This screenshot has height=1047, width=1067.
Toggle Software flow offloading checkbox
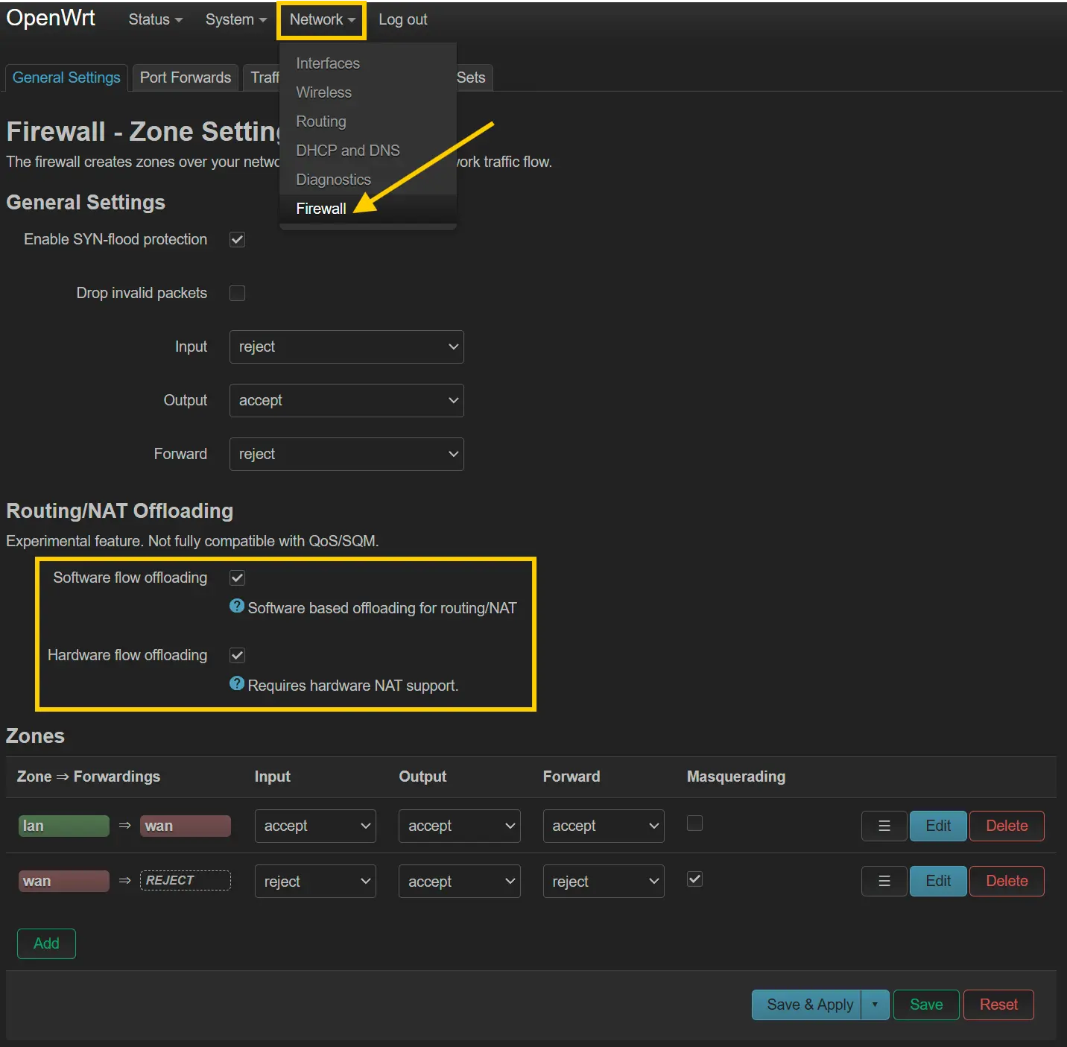[238, 578]
